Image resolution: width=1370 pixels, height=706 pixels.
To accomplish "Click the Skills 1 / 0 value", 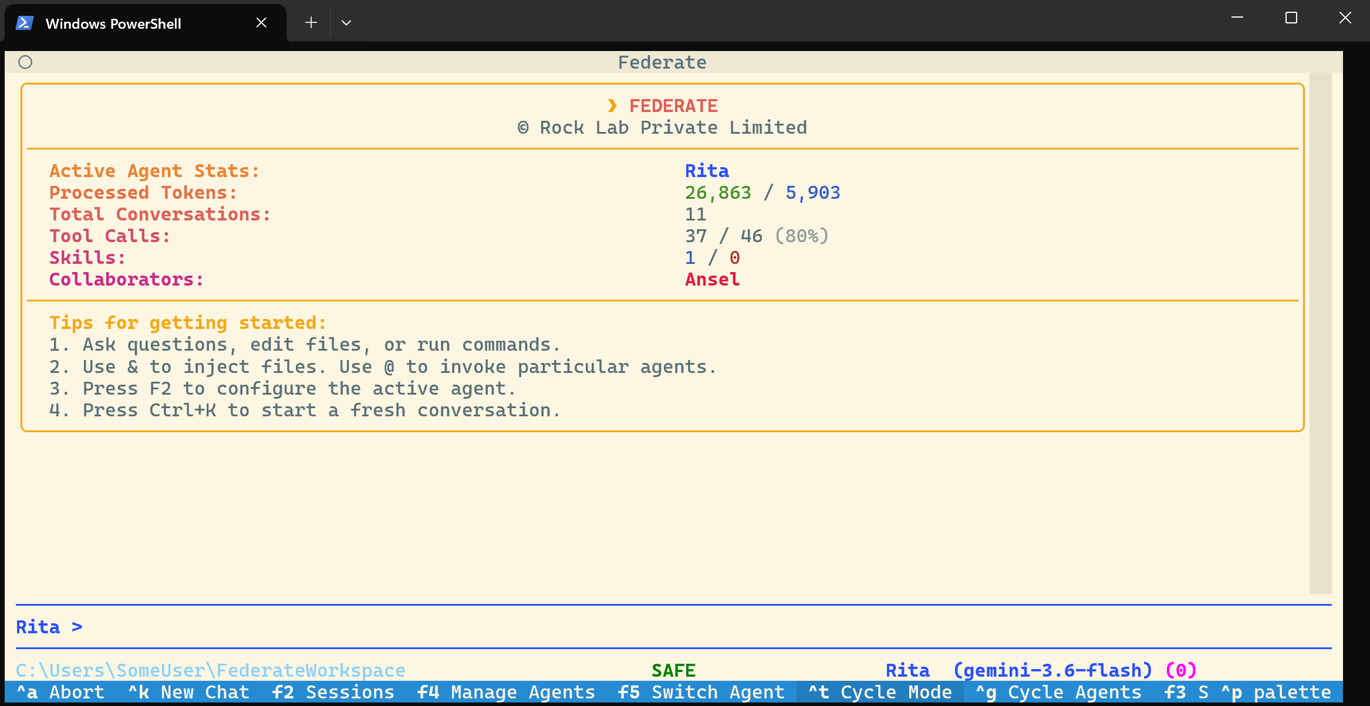I will [x=713, y=258].
